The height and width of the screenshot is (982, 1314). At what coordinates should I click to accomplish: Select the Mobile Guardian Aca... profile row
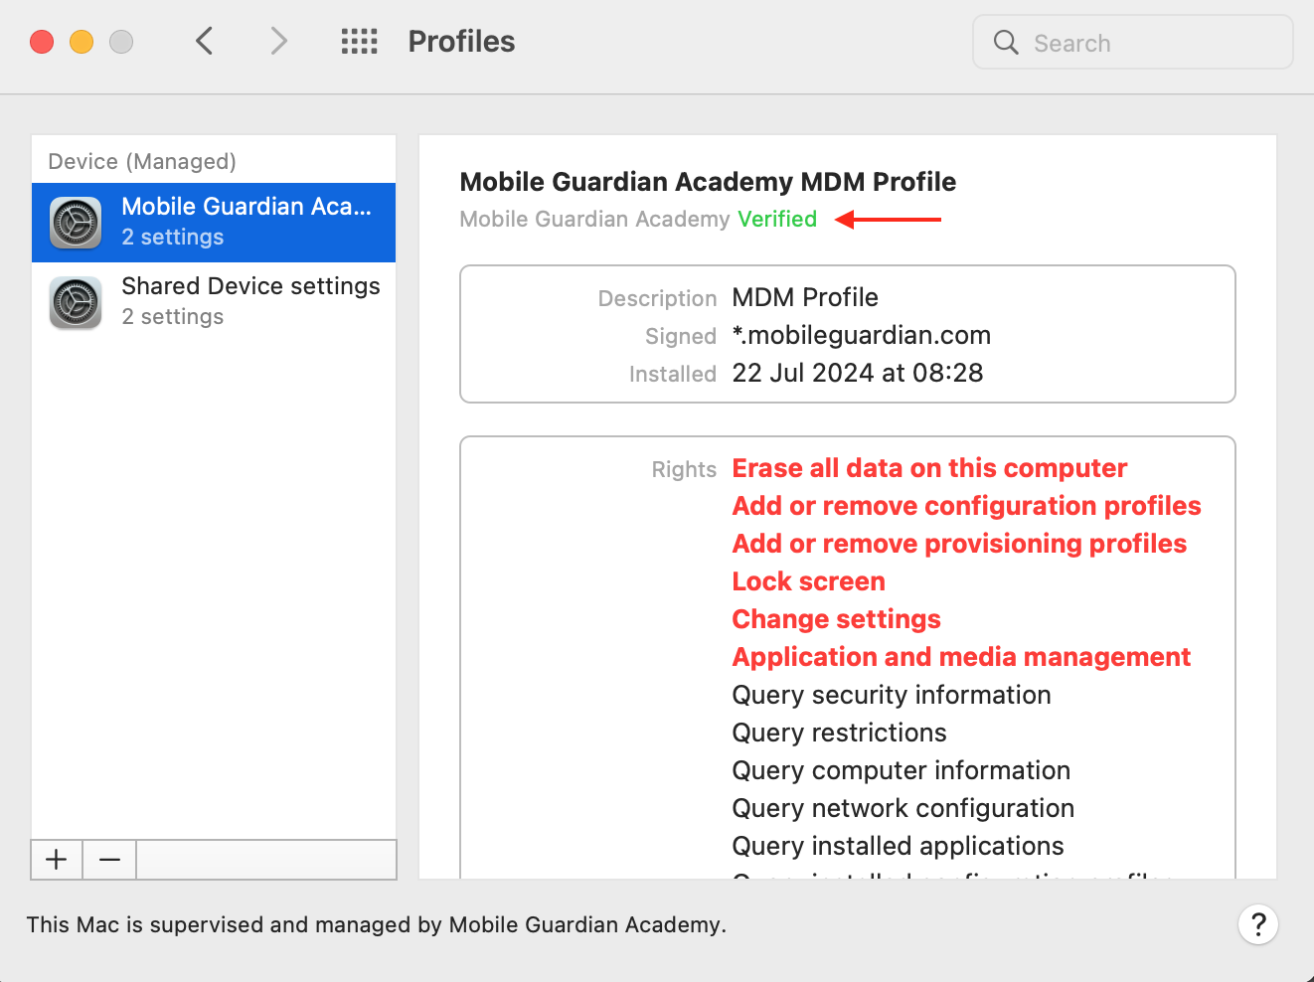click(x=214, y=223)
